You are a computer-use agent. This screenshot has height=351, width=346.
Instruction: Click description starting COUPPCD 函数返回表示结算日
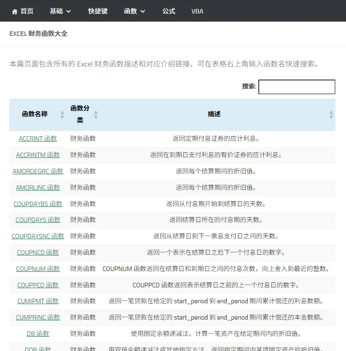click(x=216, y=285)
